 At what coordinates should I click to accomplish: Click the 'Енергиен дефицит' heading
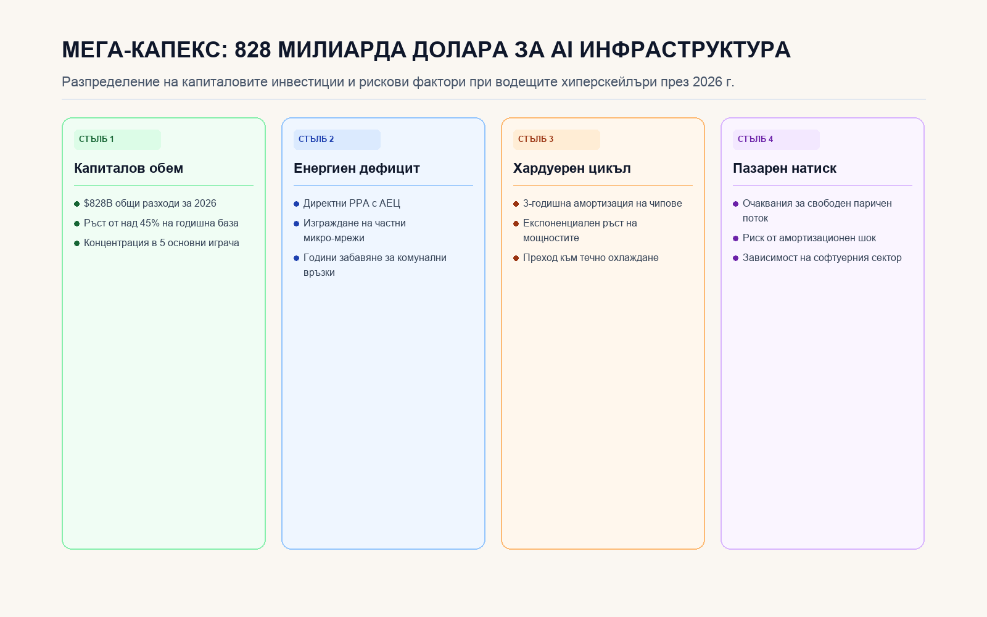pyautogui.click(x=357, y=168)
